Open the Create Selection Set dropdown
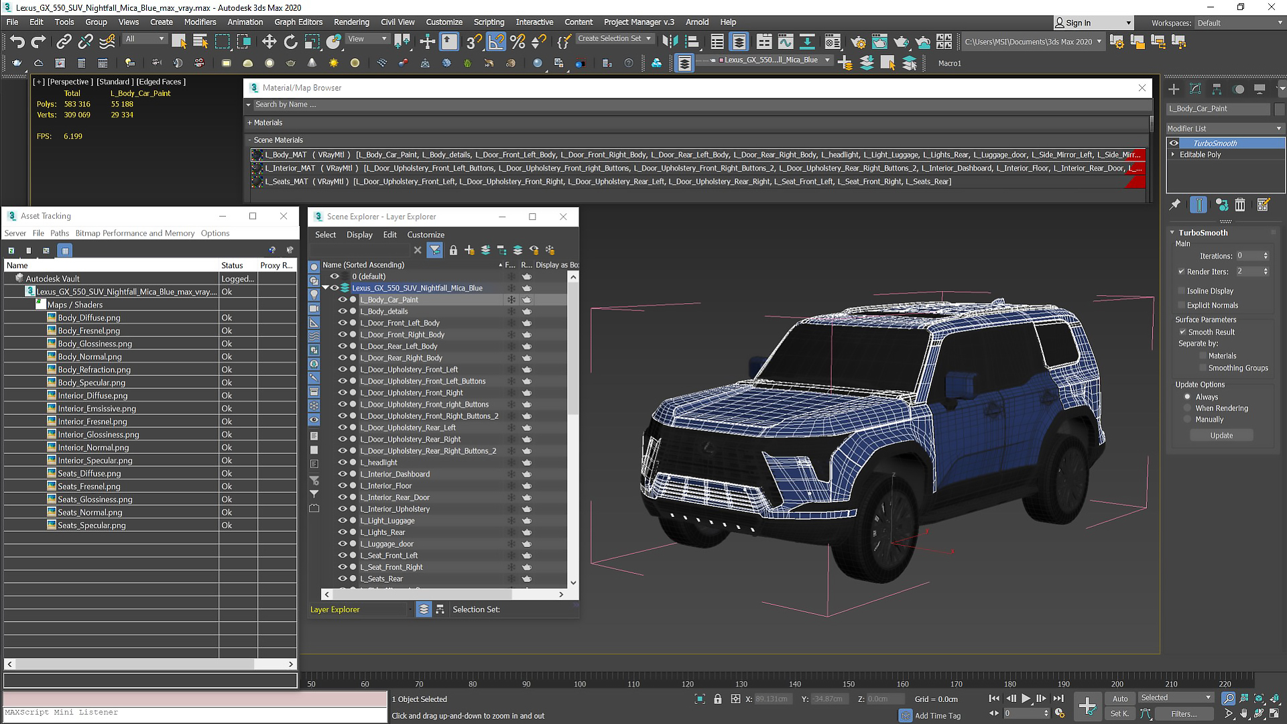The image size is (1287, 724). click(x=615, y=39)
